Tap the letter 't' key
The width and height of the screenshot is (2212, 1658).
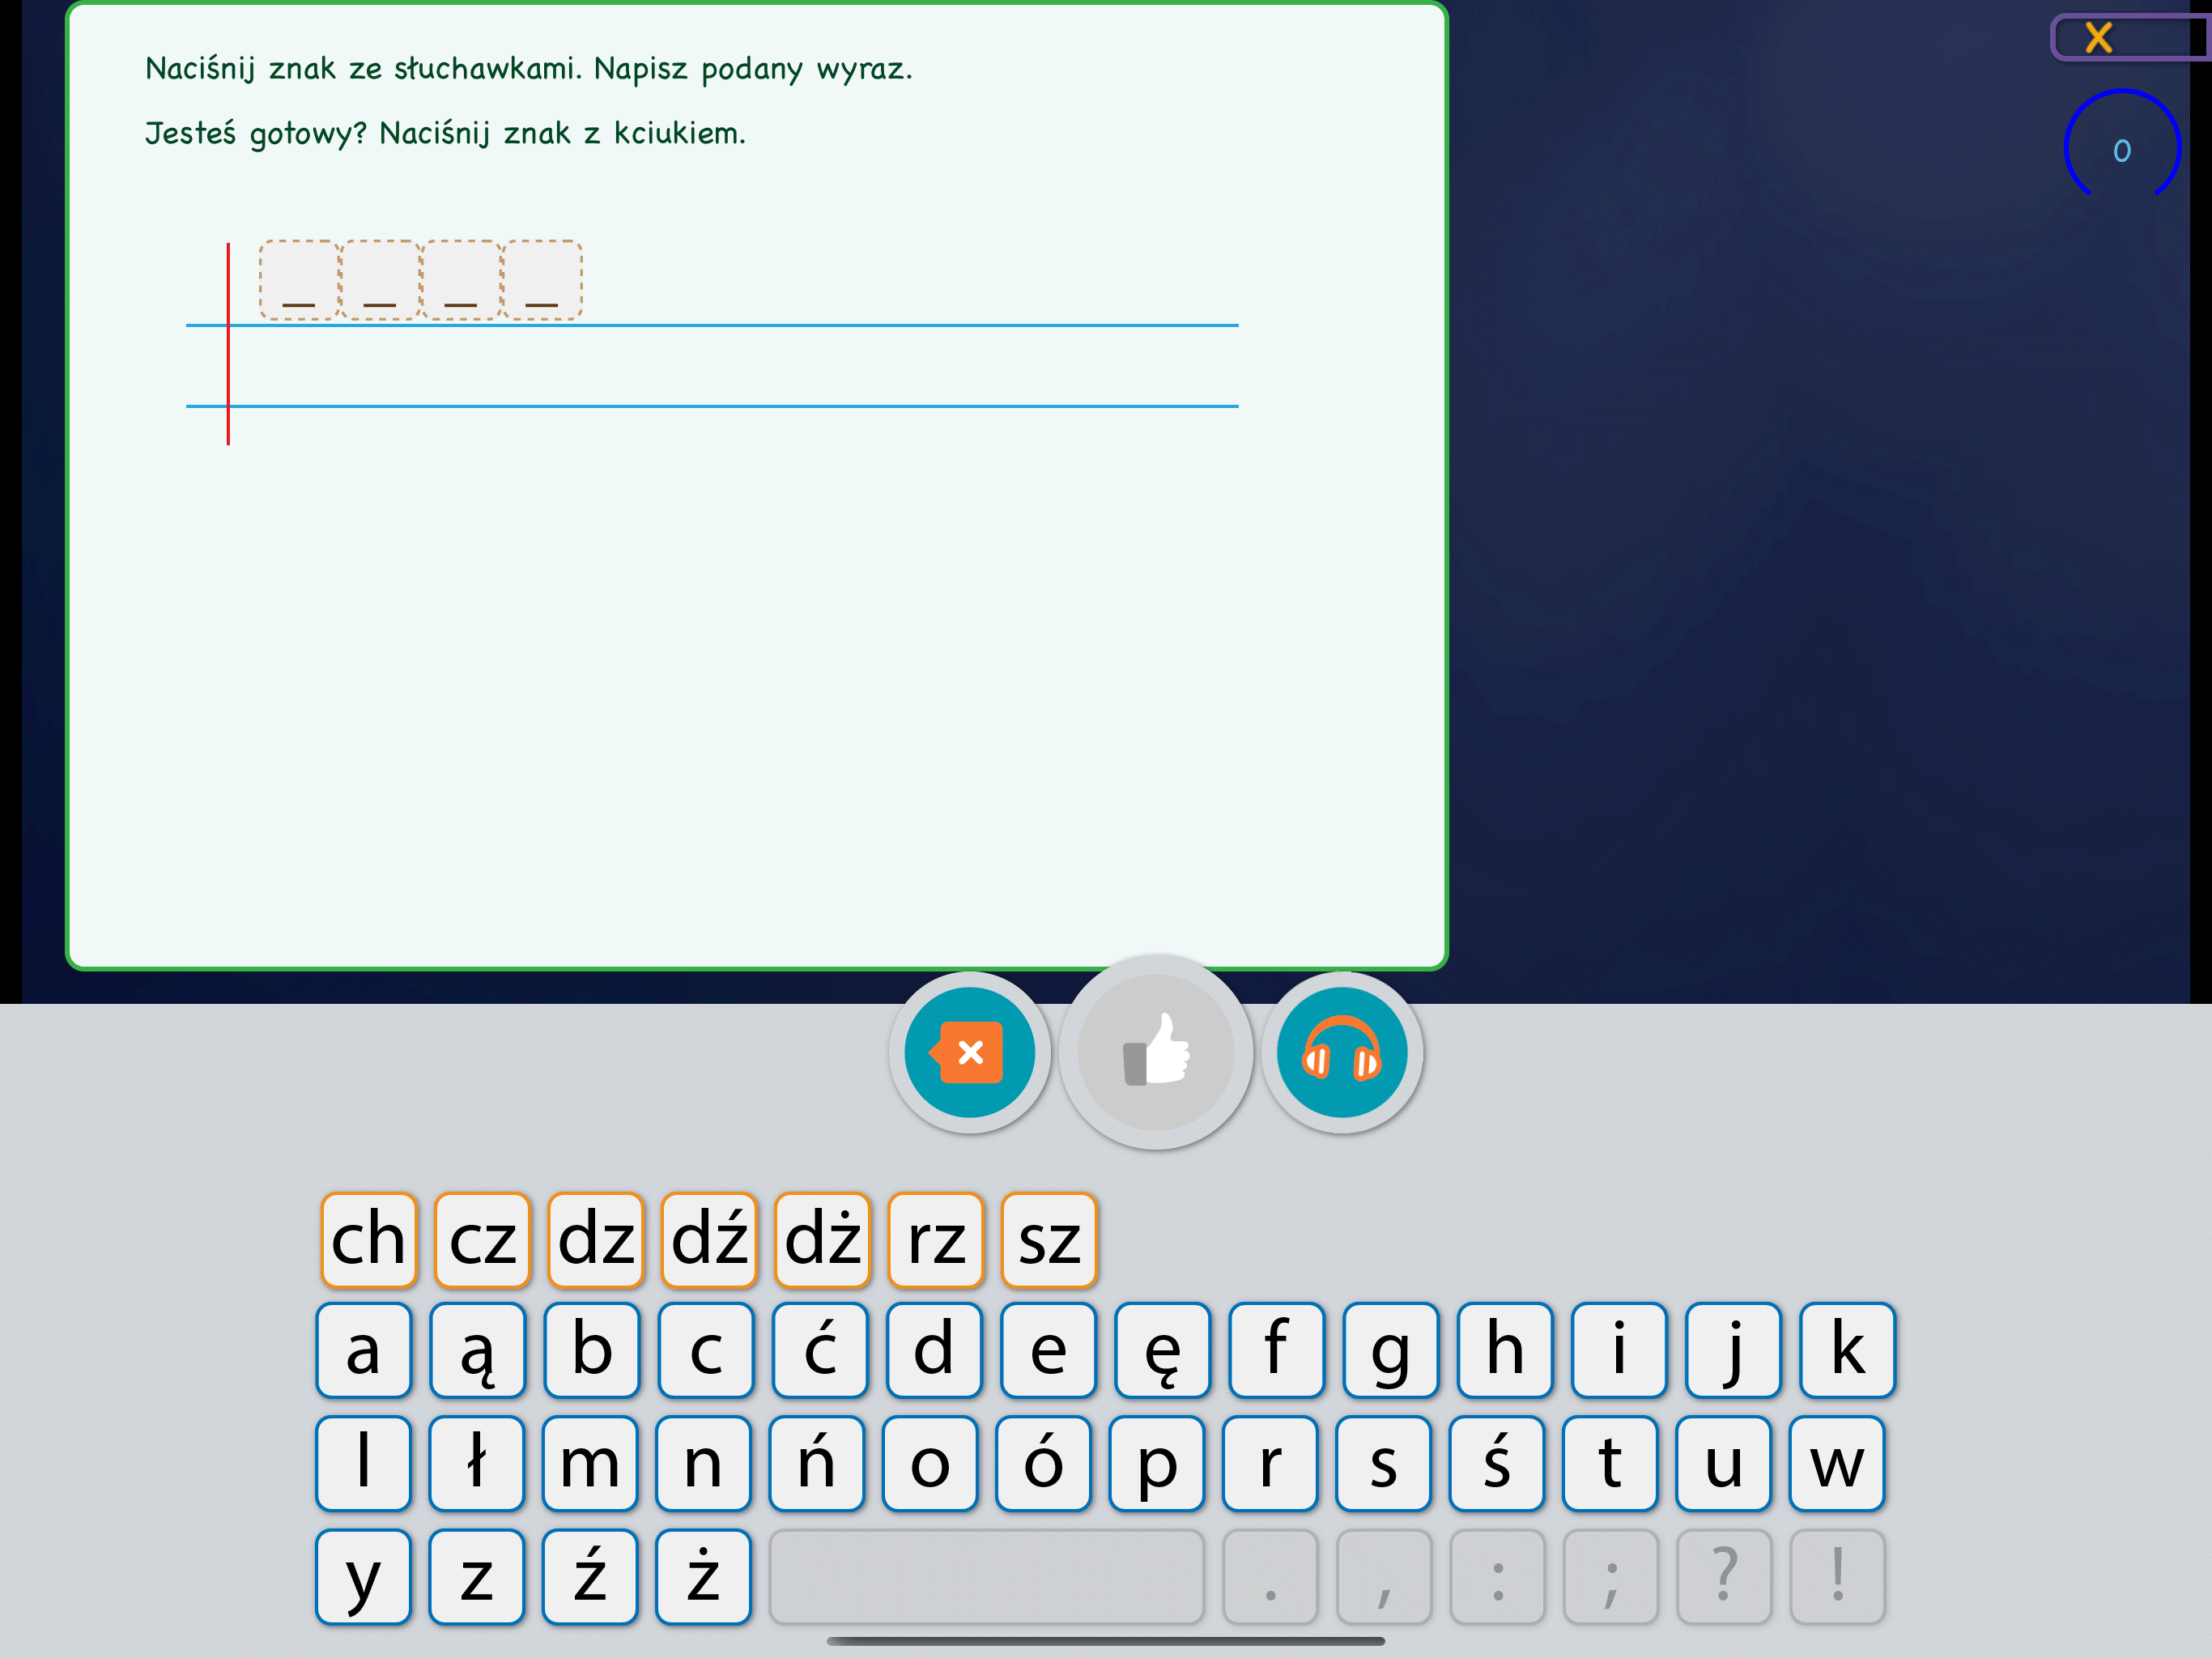tap(1610, 1463)
